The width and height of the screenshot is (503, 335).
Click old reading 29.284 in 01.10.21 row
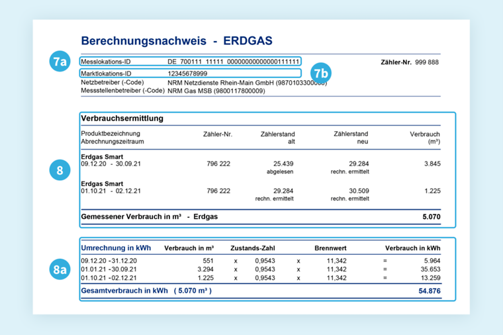283,191
